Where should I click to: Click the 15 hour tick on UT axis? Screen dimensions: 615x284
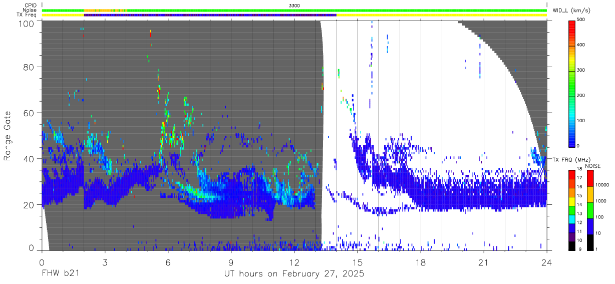click(357, 262)
